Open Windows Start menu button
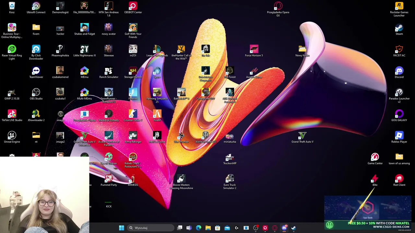Viewport: 415px width, 233px height. pos(121,228)
